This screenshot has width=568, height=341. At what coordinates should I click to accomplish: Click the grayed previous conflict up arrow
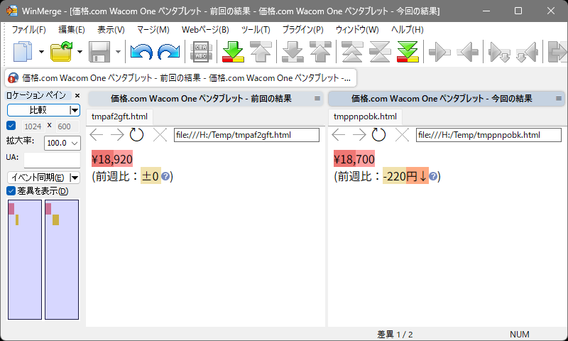click(320, 51)
